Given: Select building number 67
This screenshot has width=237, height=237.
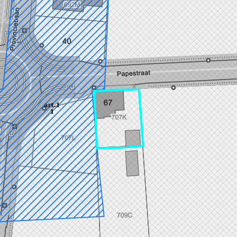Looking at the screenshot, I should coord(108,103).
